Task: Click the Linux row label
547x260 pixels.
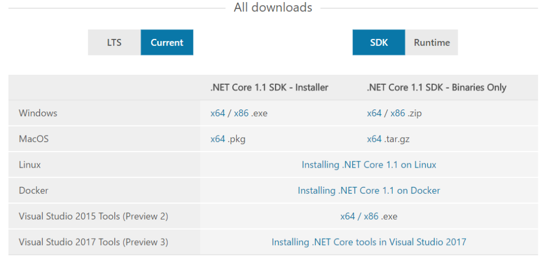Action: pos(30,164)
